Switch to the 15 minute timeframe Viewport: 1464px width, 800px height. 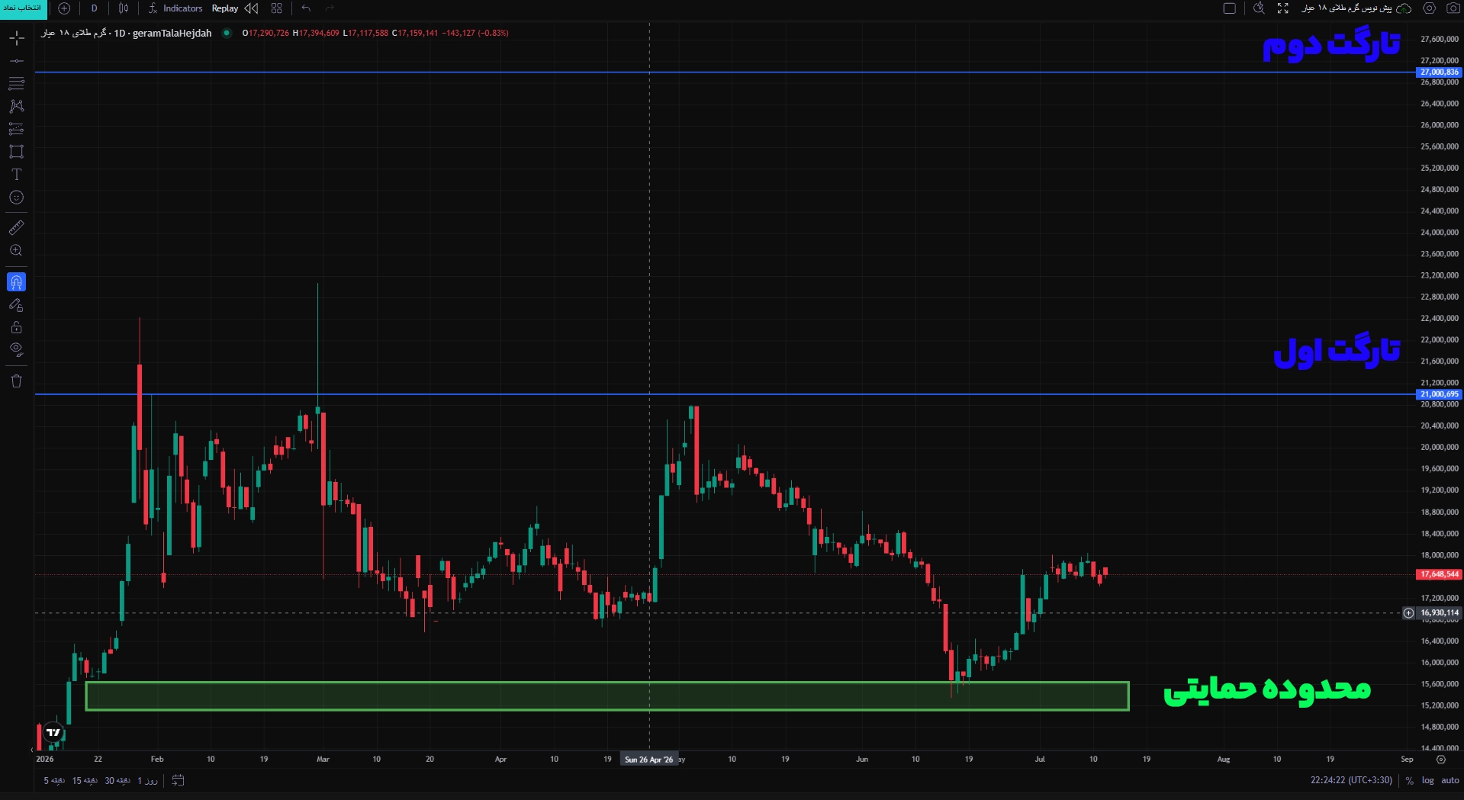click(x=85, y=780)
